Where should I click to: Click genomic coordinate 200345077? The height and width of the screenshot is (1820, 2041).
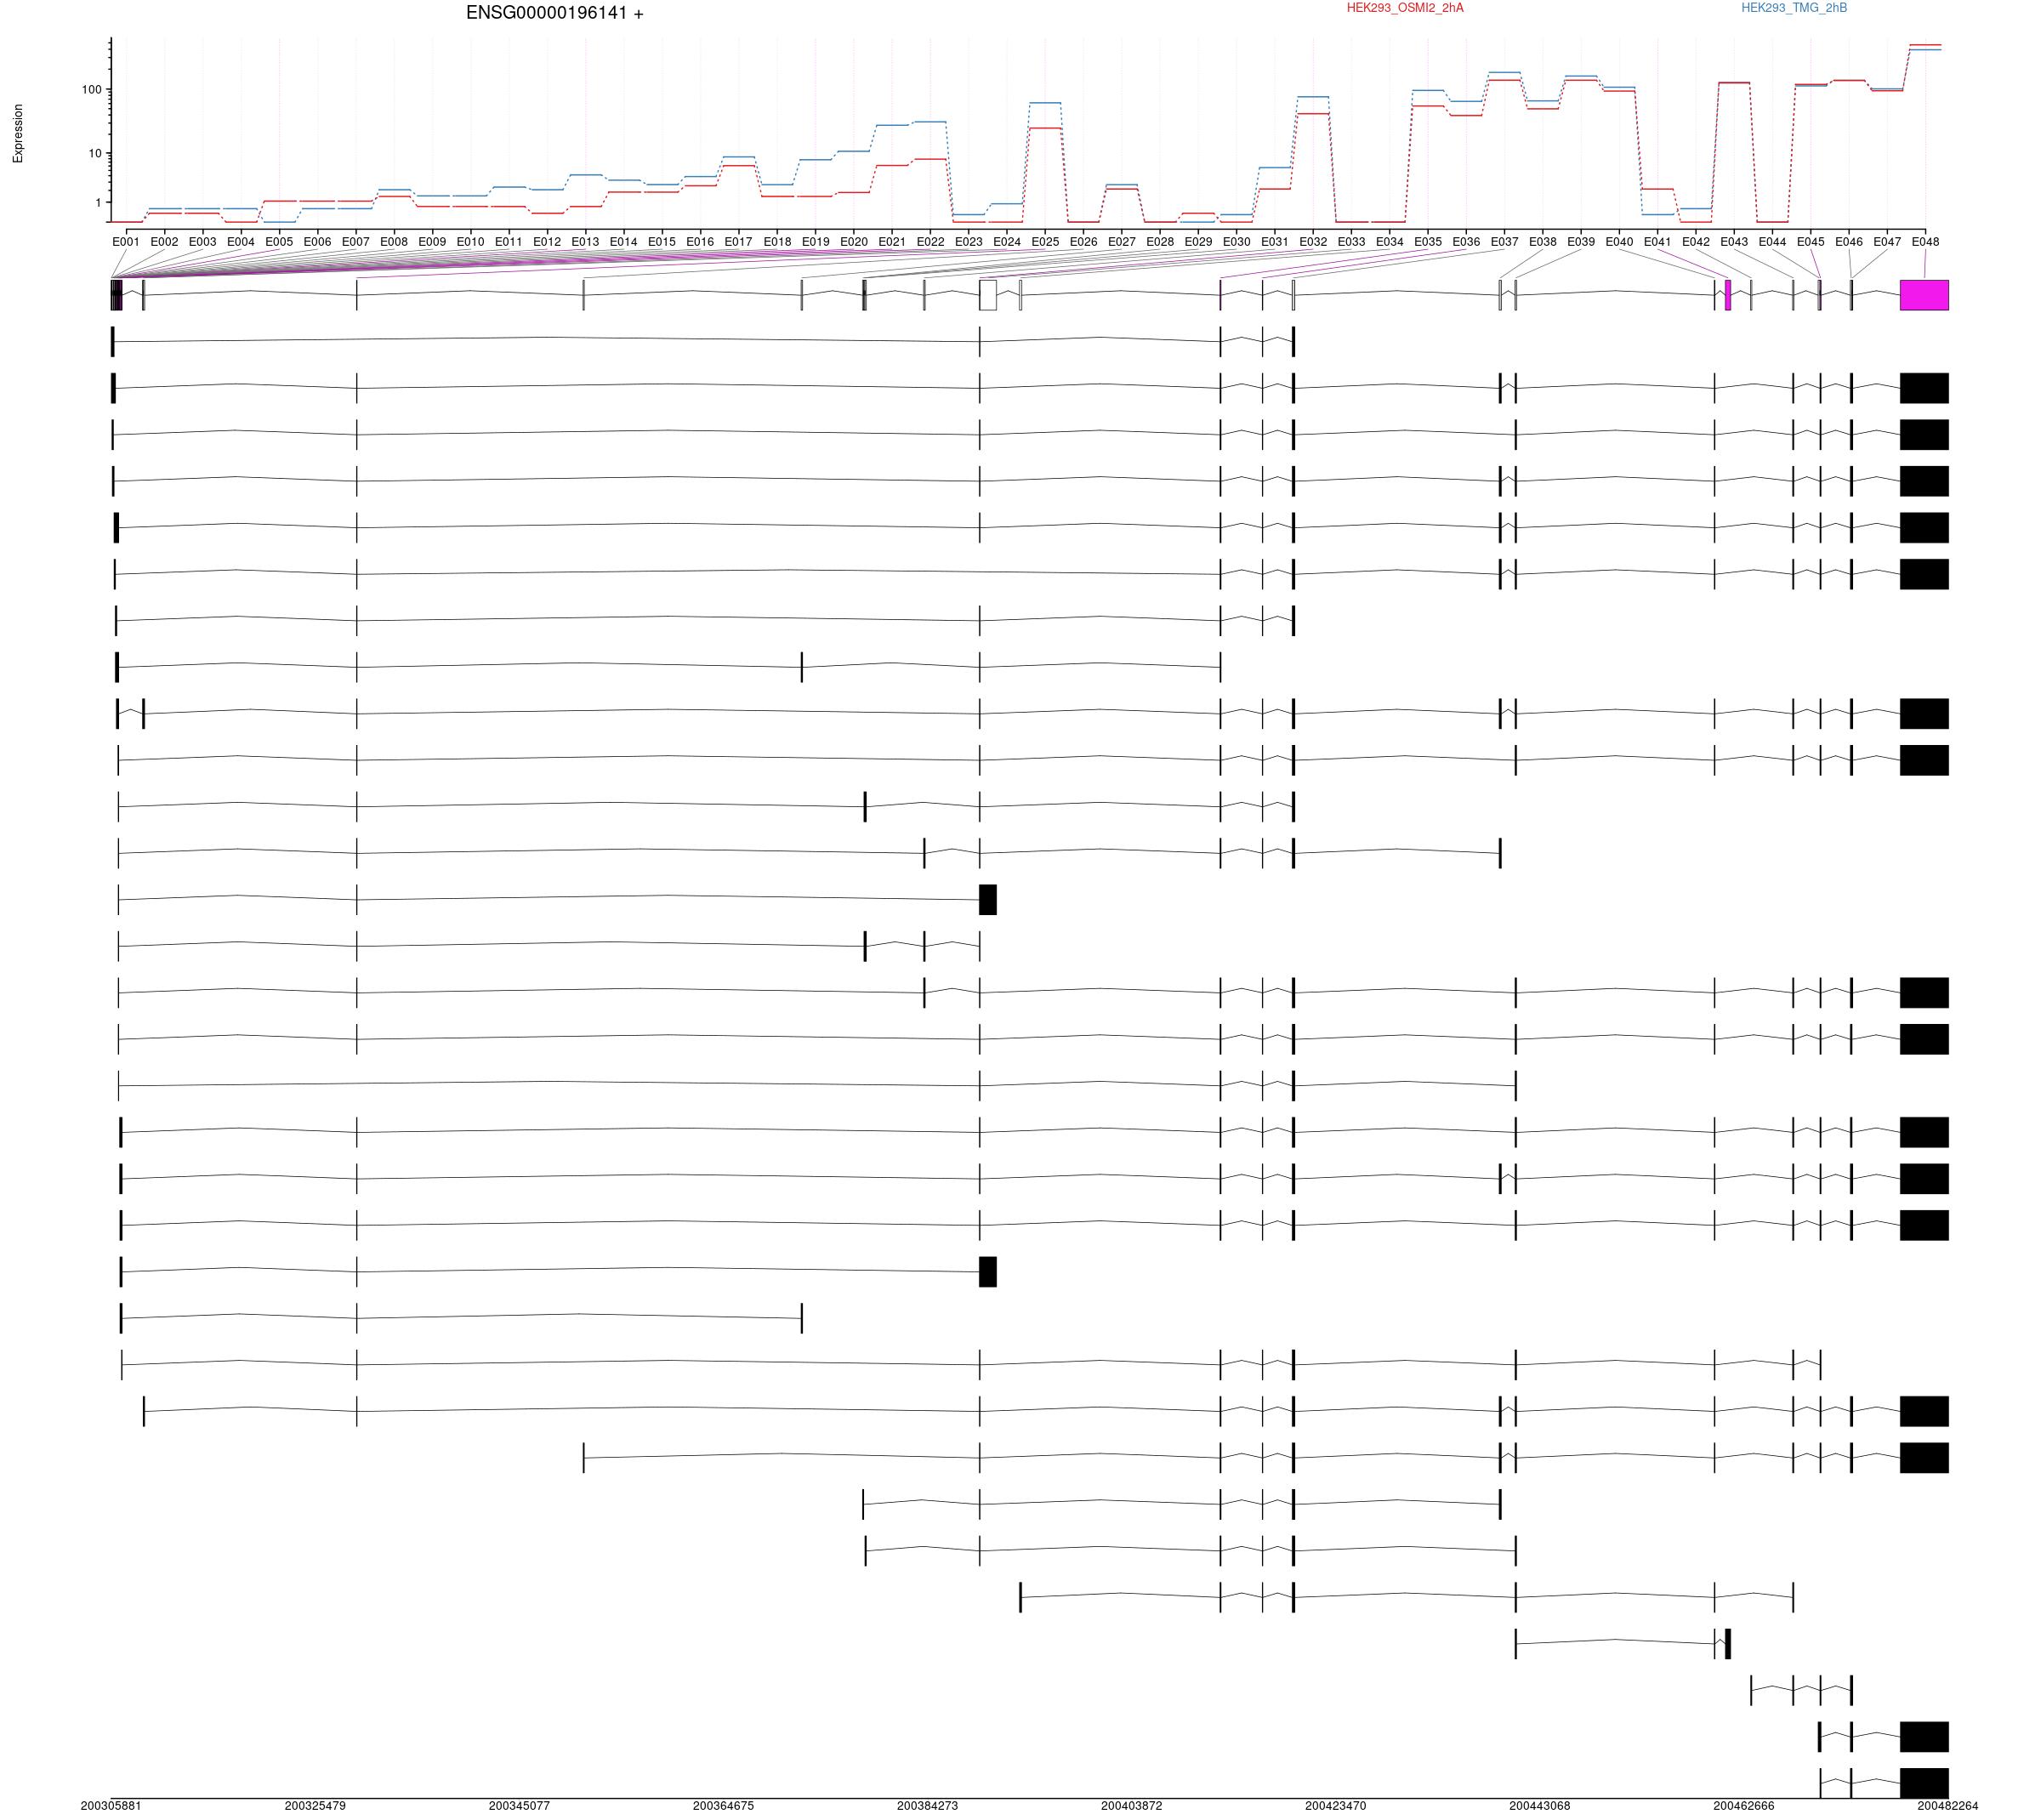point(519,1806)
